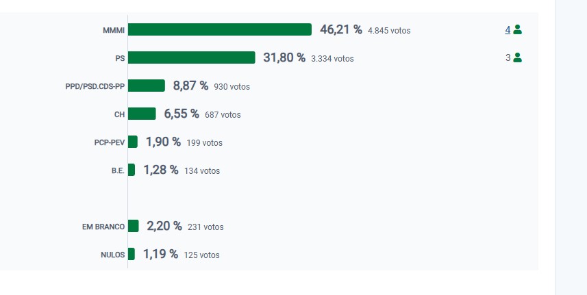Image resolution: width=587 pixels, height=295 pixels.
Task: Click the PS green results bar
Action: pos(192,57)
